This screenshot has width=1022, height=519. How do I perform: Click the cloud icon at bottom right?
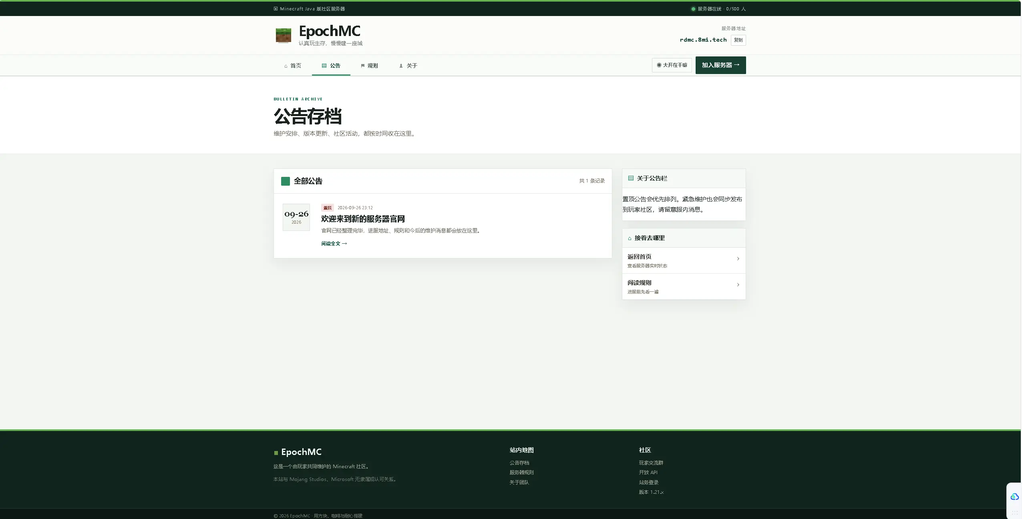[1014, 497]
